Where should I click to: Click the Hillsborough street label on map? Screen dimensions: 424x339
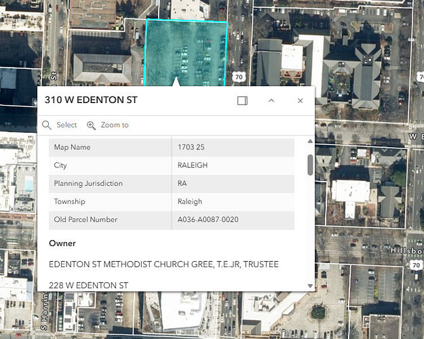[407, 251]
